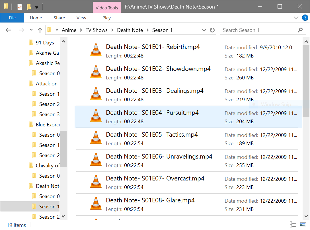The height and width of the screenshot is (230, 310).
Task: Select the Akame Ga folder in tree
Action: [47, 53]
